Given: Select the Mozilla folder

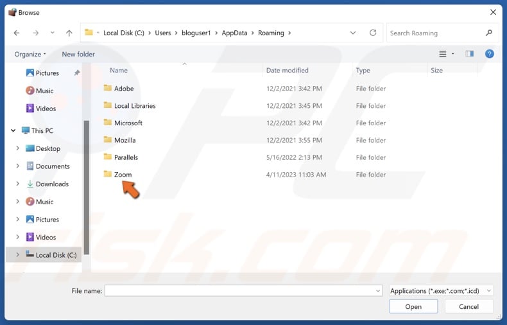Looking at the screenshot, I should tap(125, 140).
